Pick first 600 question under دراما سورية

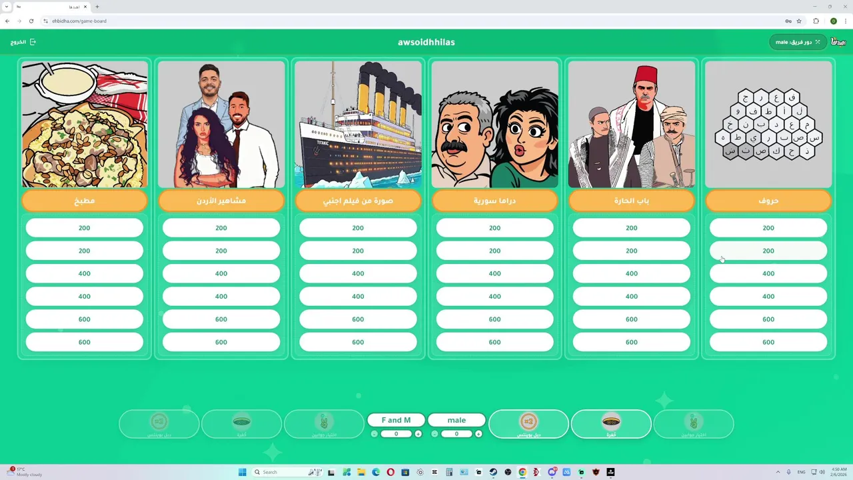(x=494, y=319)
